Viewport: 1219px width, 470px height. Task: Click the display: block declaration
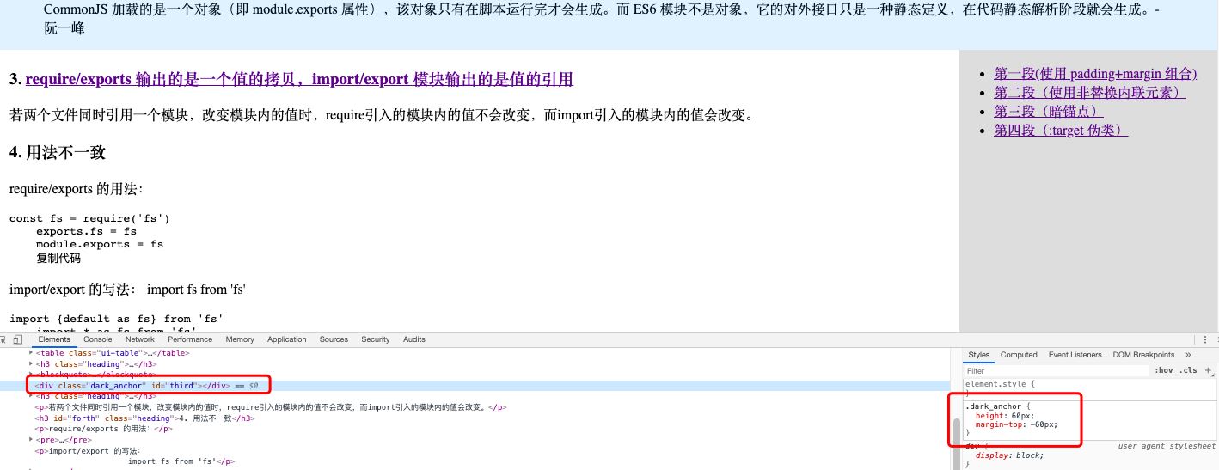click(x=1009, y=455)
